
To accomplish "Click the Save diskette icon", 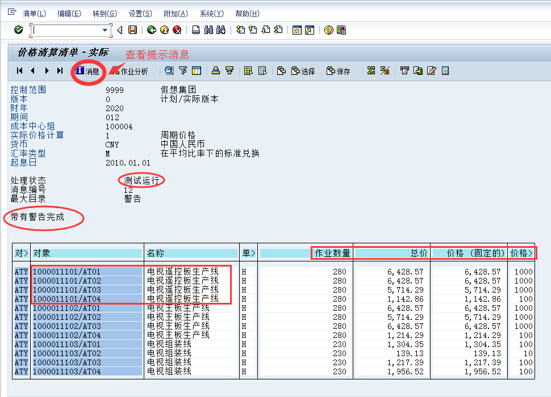I will (132, 29).
